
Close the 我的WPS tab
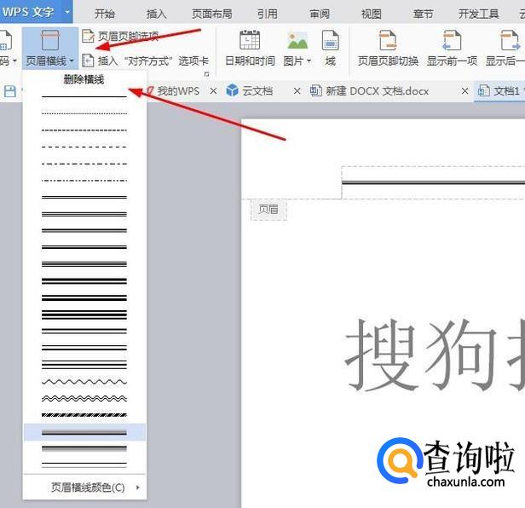(x=213, y=90)
